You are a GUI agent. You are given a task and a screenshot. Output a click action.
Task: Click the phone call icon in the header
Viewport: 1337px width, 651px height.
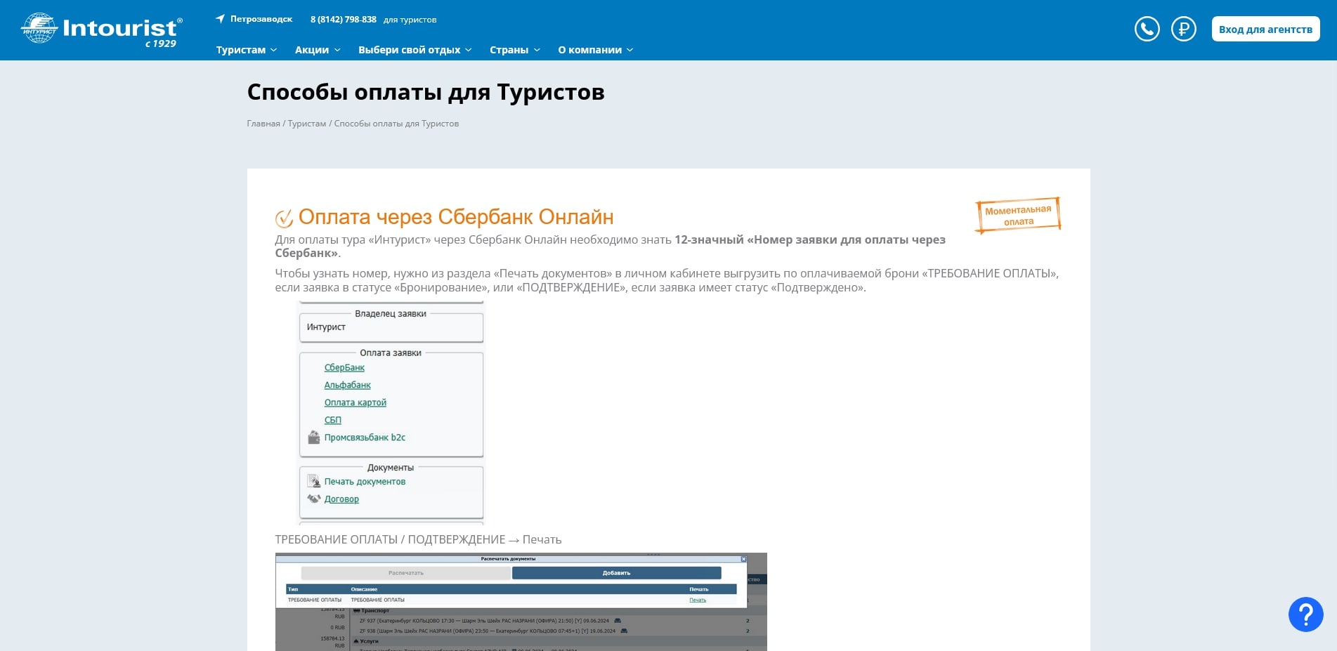coord(1147,29)
